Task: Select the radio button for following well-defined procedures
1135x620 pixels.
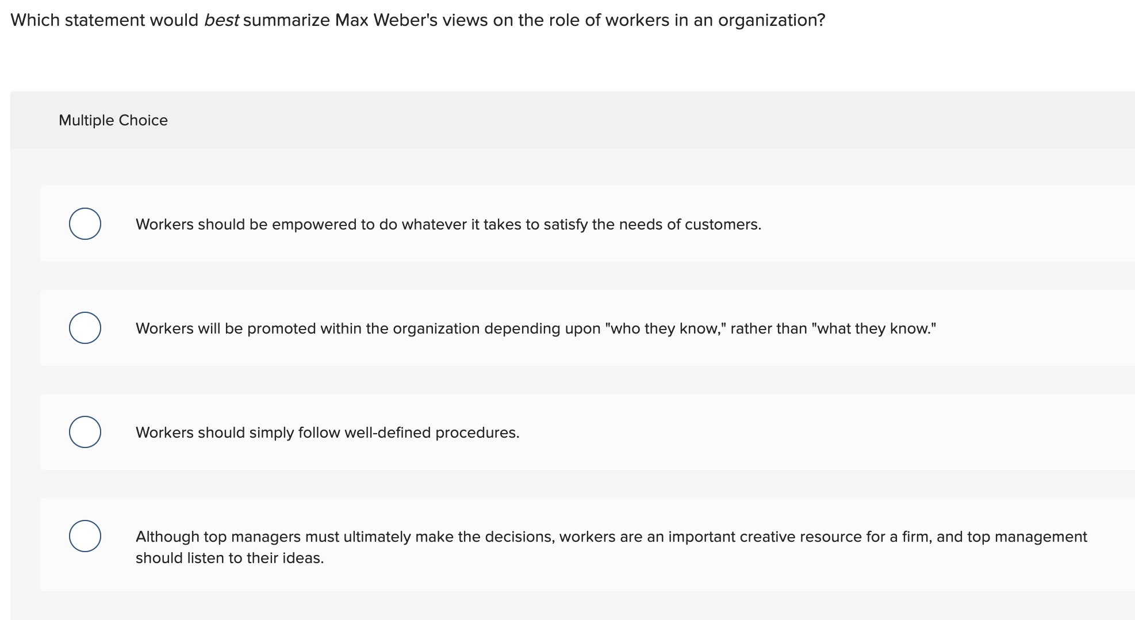Action: click(x=85, y=432)
